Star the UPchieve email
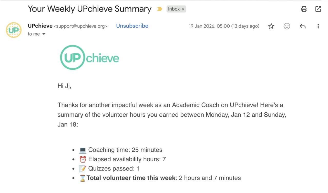 click(x=271, y=26)
